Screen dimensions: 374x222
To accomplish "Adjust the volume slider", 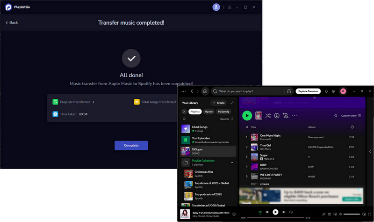I will click(352, 214).
